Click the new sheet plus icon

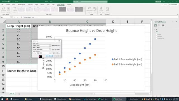click(19, 94)
